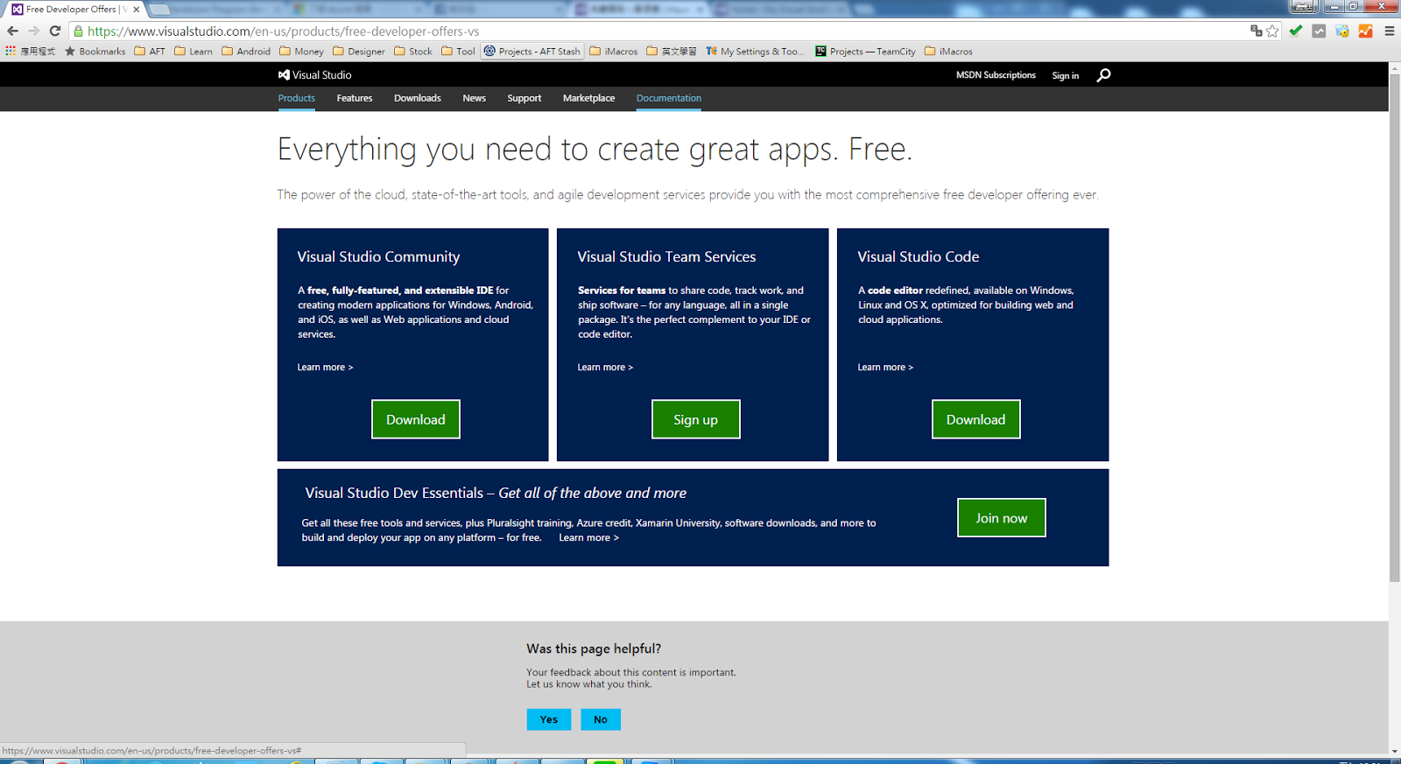Click the Visual Studio logo in header
This screenshot has width=1401, height=764.
(315, 75)
